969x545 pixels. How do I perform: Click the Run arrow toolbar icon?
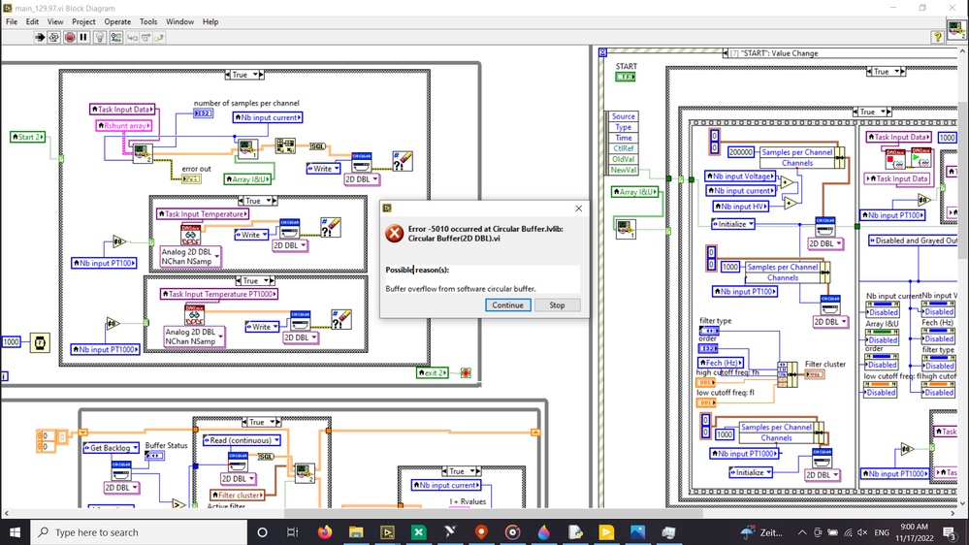click(40, 37)
